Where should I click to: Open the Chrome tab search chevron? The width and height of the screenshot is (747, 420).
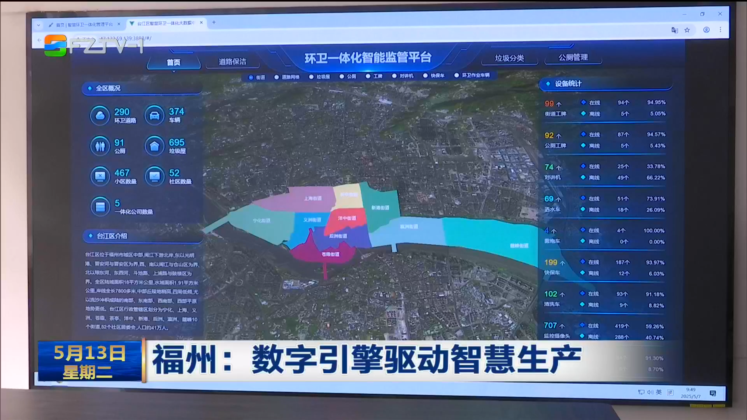[38, 25]
